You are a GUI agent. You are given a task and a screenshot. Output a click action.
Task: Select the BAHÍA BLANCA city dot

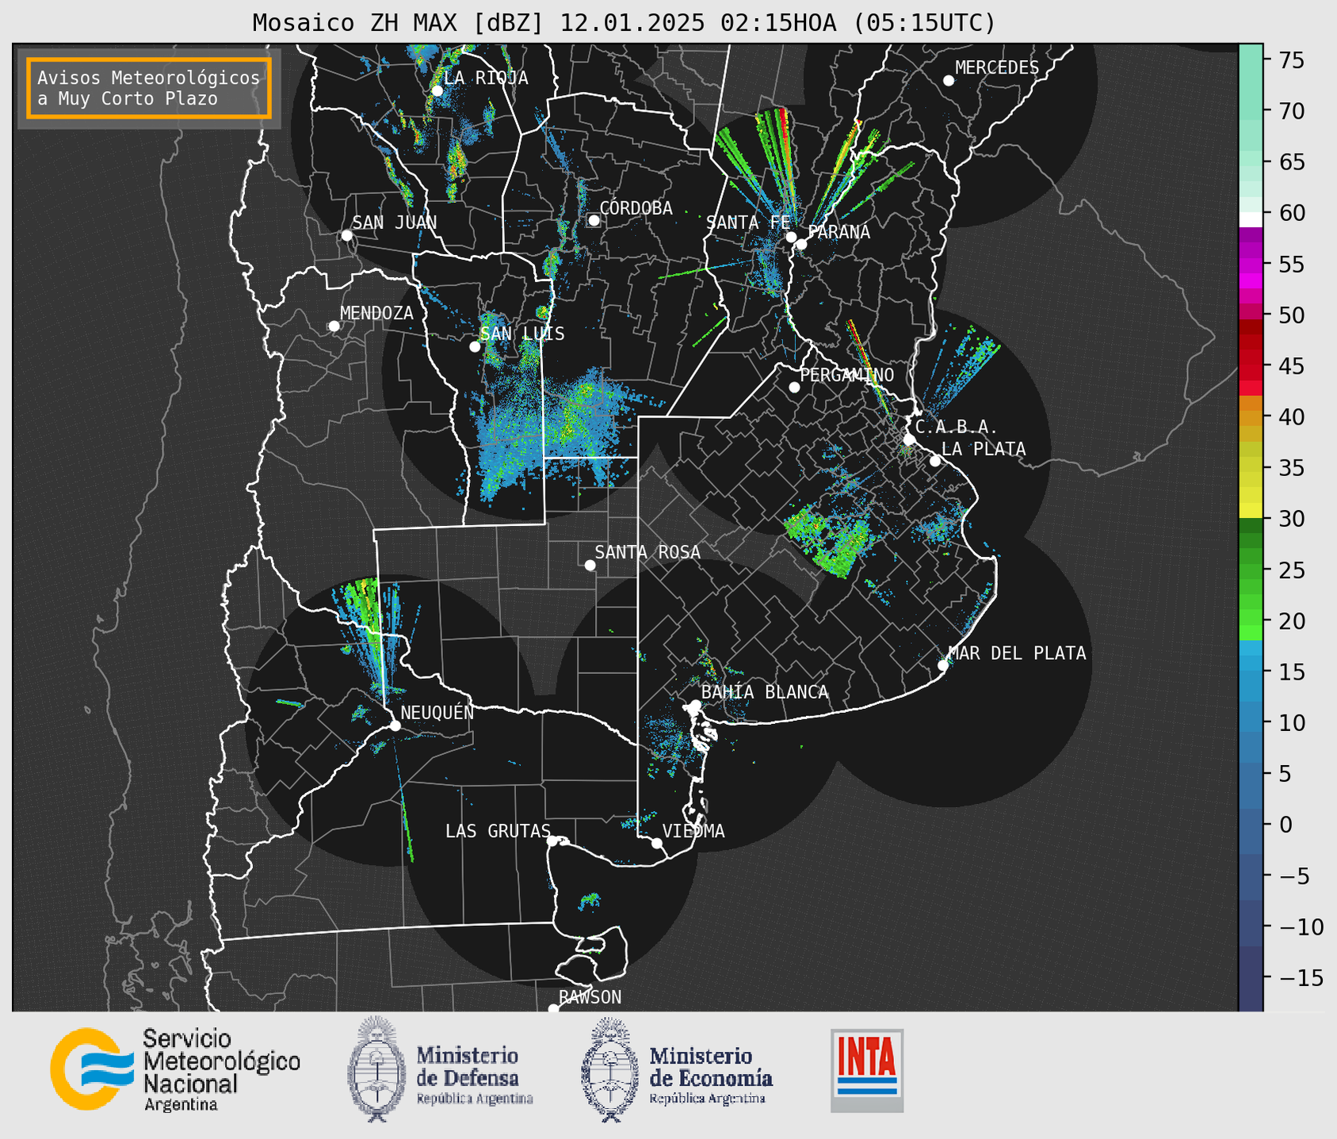[x=695, y=705]
